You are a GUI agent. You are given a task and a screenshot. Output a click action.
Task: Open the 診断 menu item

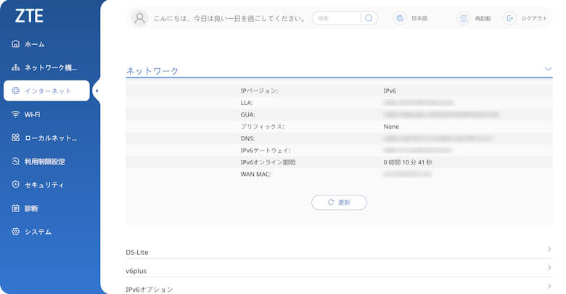pos(31,209)
